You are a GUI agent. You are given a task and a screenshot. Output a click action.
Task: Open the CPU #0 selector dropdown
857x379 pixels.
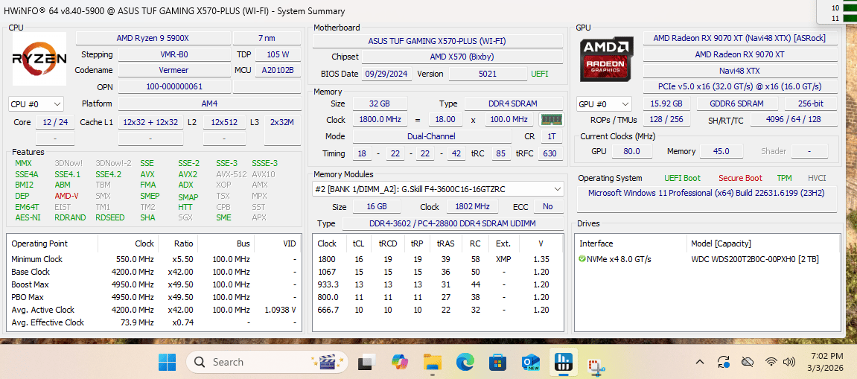coord(36,104)
